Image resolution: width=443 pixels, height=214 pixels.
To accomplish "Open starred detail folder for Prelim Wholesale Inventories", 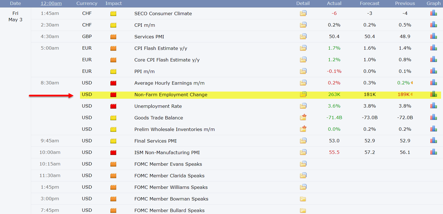I will pyautogui.click(x=303, y=129).
